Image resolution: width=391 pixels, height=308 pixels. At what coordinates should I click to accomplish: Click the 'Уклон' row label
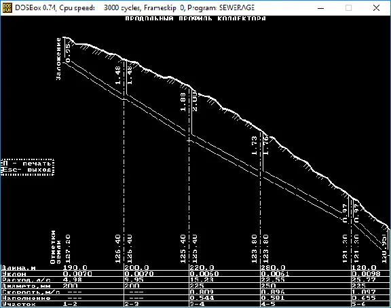coord(14,274)
